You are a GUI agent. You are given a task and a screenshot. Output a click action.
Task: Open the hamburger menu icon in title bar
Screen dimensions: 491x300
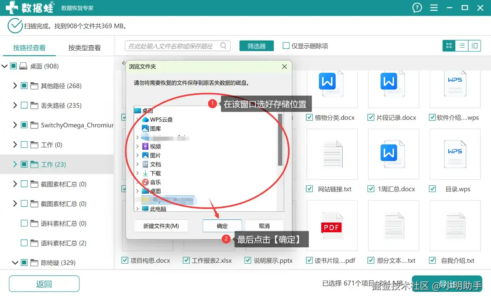pos(434,8)
